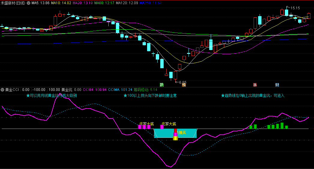314x169 pixels.
Task: Open the main chart indicator dropdown arrow
Action: 29,3
